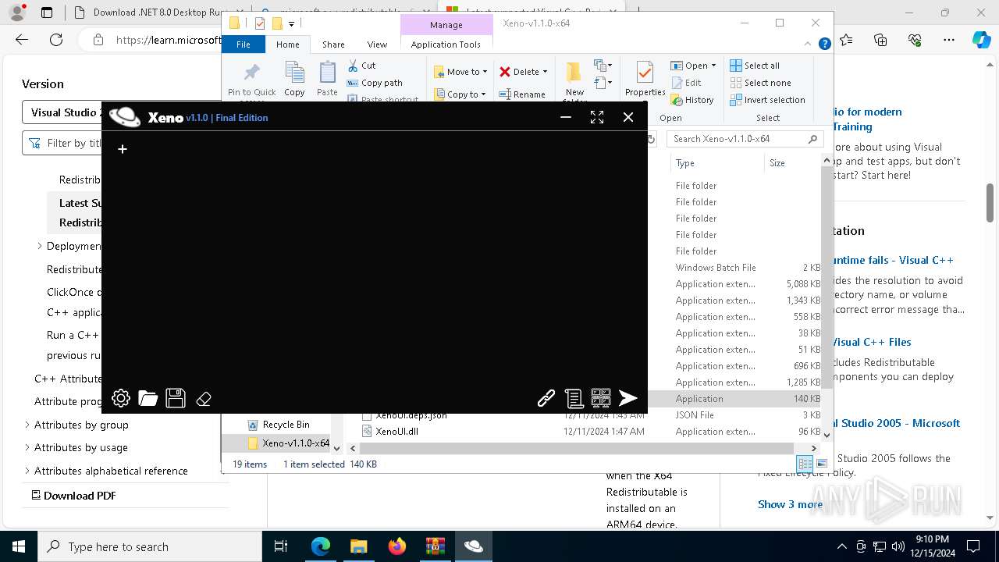Open Xeno settings gear icon

121,398
